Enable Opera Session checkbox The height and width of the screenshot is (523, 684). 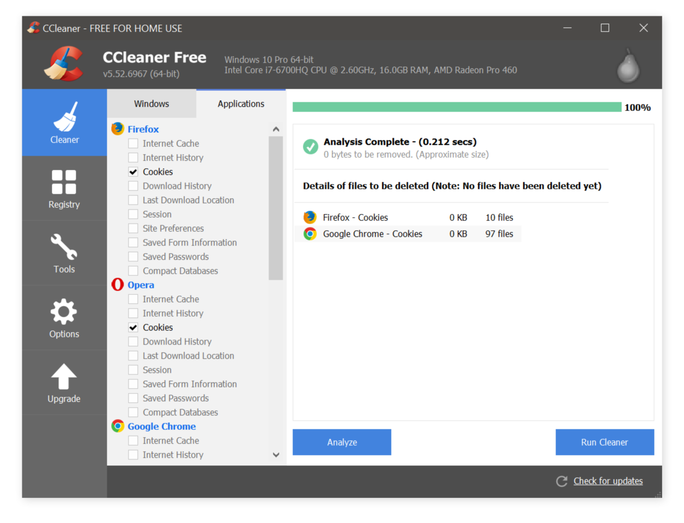point(133,370)
